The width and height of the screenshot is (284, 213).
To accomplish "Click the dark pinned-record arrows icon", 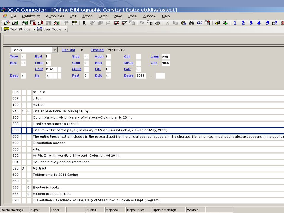I will pyautogui.click(x=74, y=23).
